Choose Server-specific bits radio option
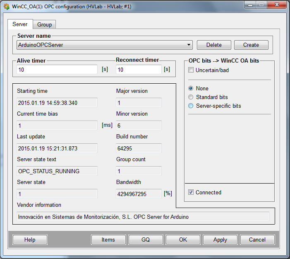Viewport: 290px width, 259px height. click(191, 106)
